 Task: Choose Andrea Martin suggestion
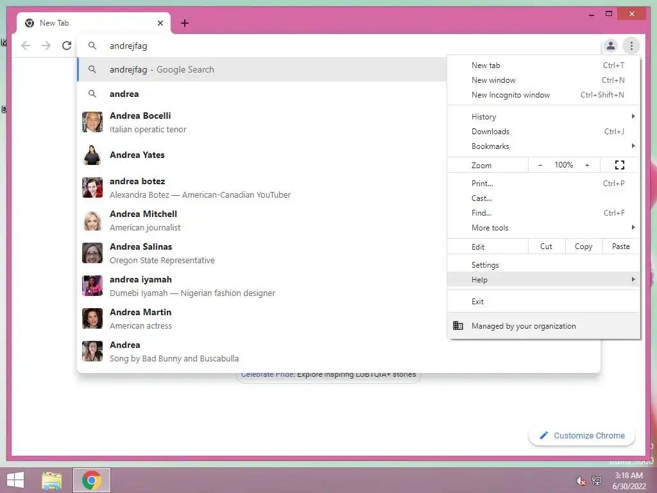(262, 318)
